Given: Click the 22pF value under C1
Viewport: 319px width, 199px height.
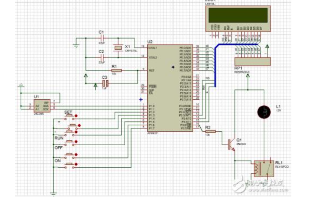Looking at the screenshot, I should (102, 43).
